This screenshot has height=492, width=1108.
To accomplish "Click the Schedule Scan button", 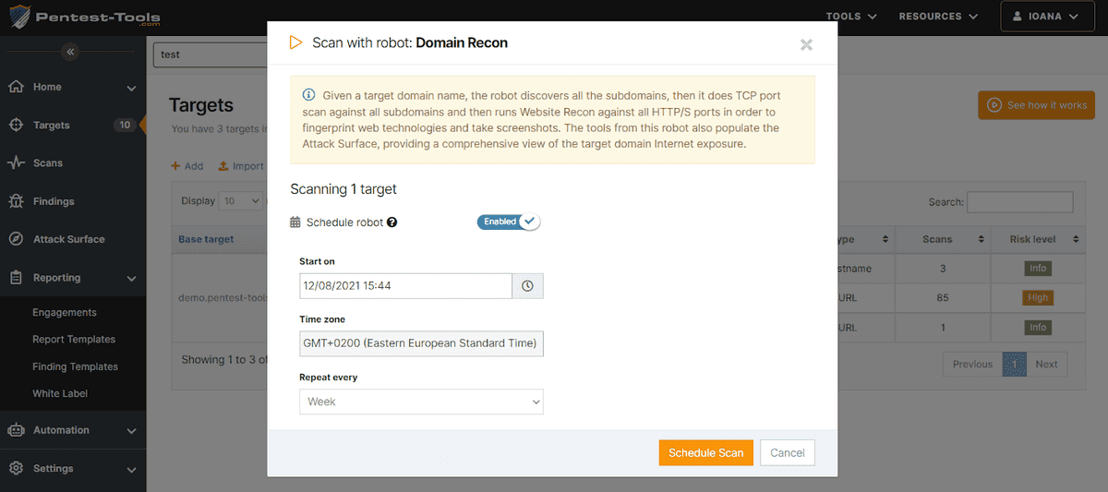I will pyautogui.click(x=705, y=453).
